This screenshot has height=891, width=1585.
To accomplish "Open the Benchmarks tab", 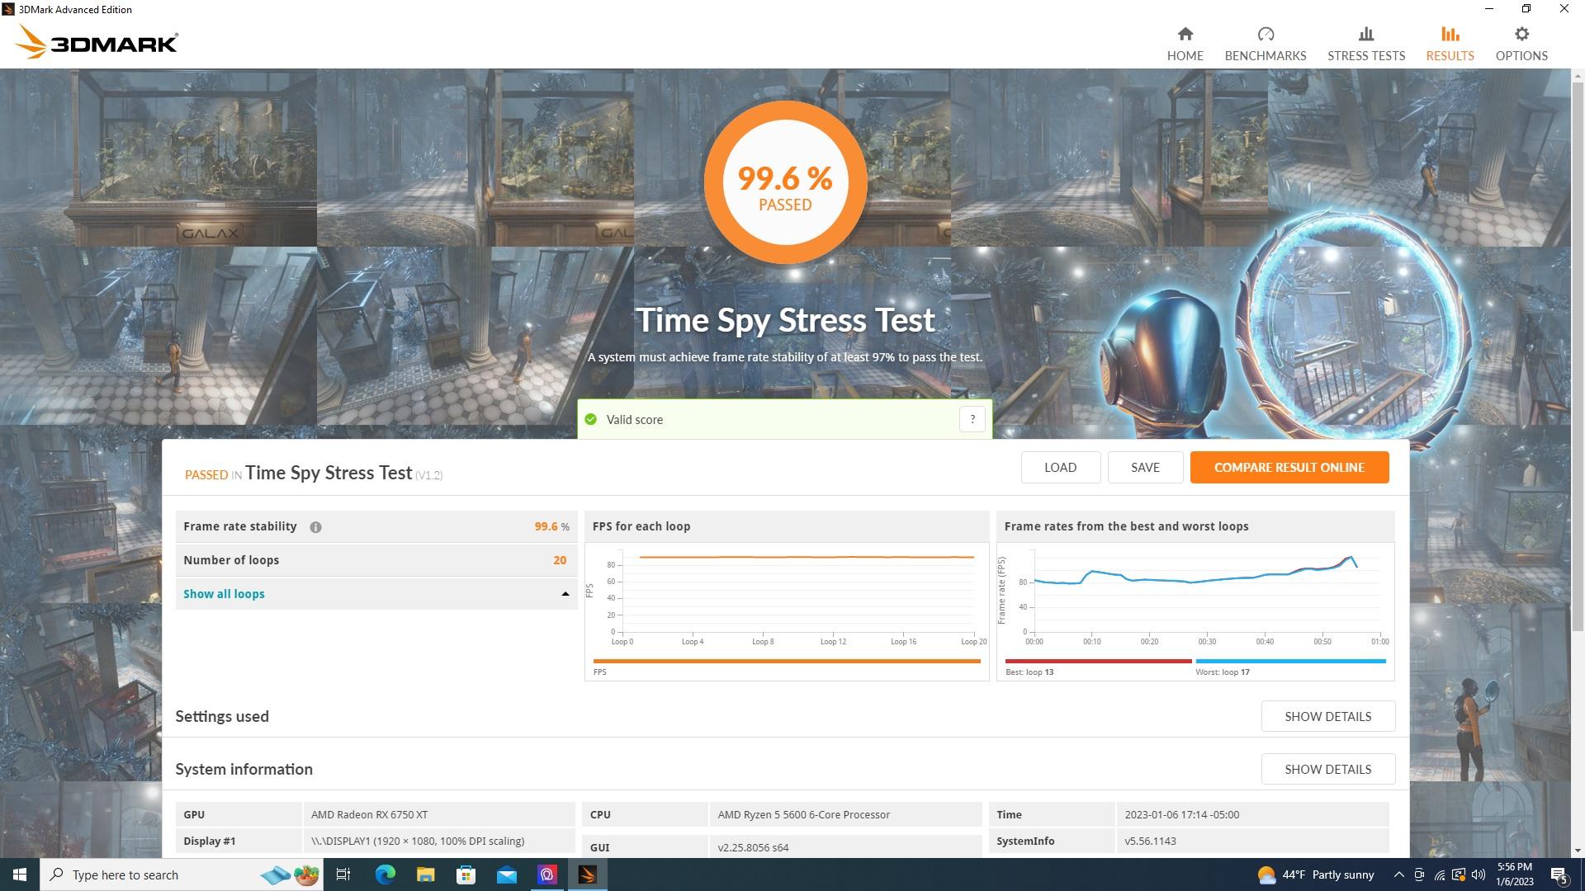I will click(x=1265, y=44).
